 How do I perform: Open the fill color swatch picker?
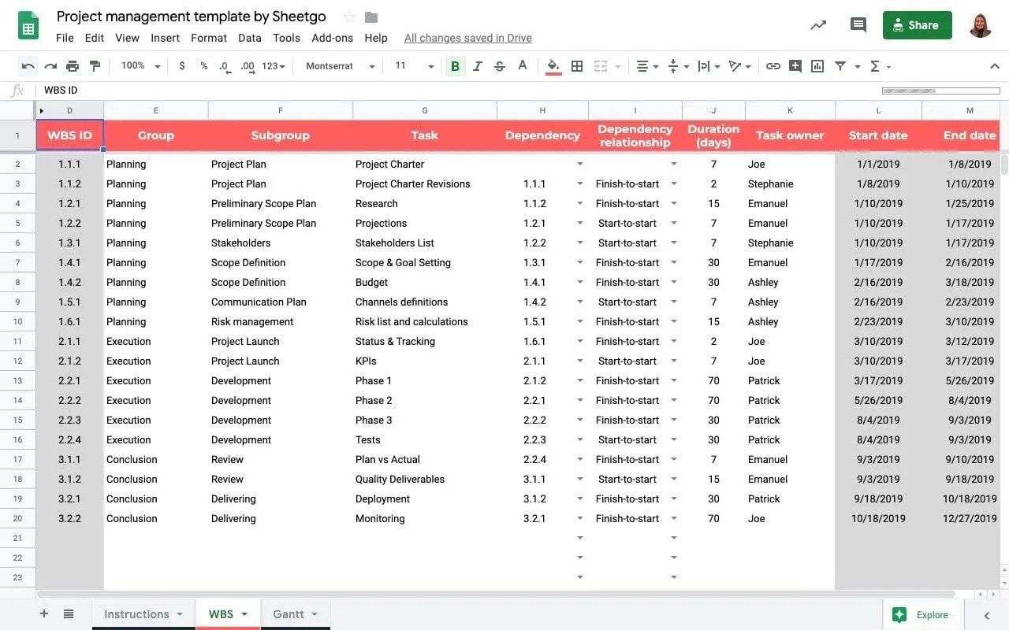tap(553, 66)
